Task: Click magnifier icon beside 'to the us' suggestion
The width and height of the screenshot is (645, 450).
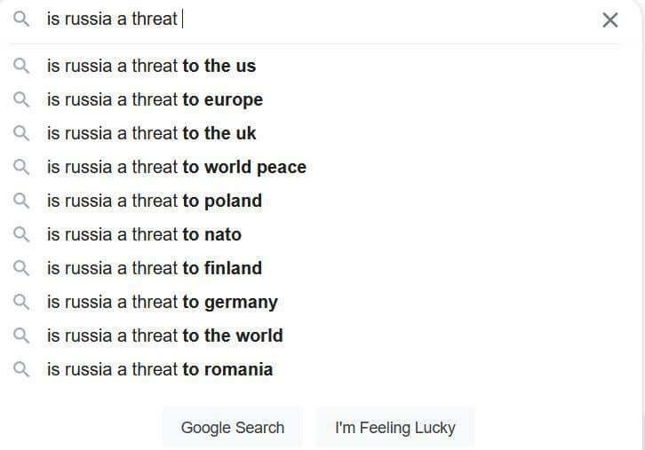Action: click(21, 66)
